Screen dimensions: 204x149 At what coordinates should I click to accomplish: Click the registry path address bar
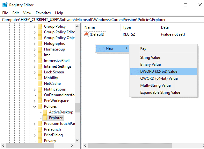tap(102, 20)
